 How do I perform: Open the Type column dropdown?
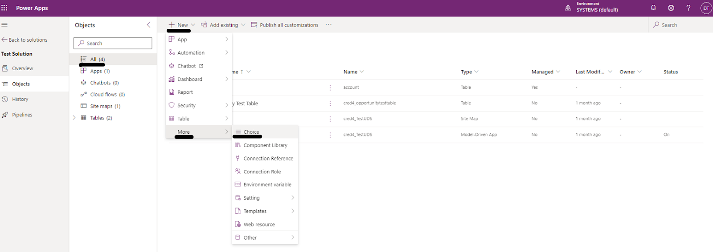click(x=476, y=72)
